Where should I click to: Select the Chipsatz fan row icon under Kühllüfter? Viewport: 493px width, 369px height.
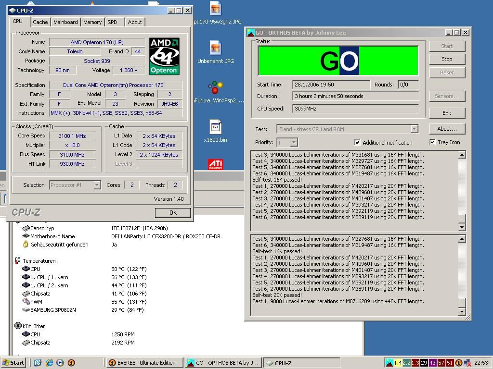point(26,342)
